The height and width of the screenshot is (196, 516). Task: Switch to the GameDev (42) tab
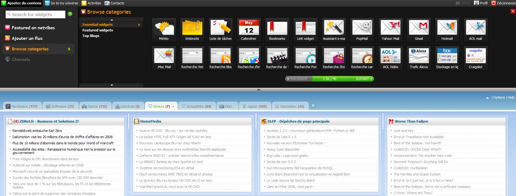pyautogui.click(x=289, y=106)
